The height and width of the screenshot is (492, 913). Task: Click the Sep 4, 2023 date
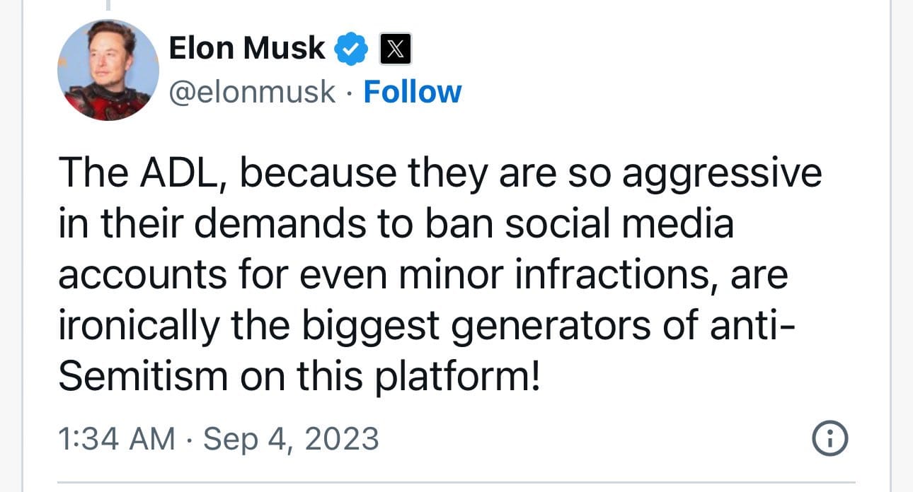(x=291, y=439)
